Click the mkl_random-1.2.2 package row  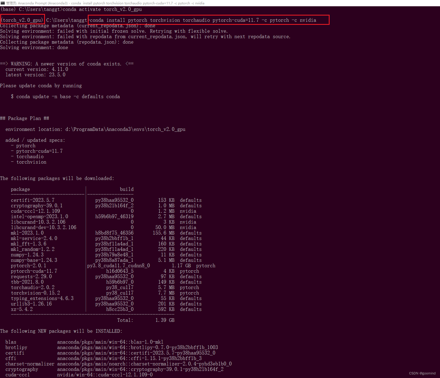(106, 249)
